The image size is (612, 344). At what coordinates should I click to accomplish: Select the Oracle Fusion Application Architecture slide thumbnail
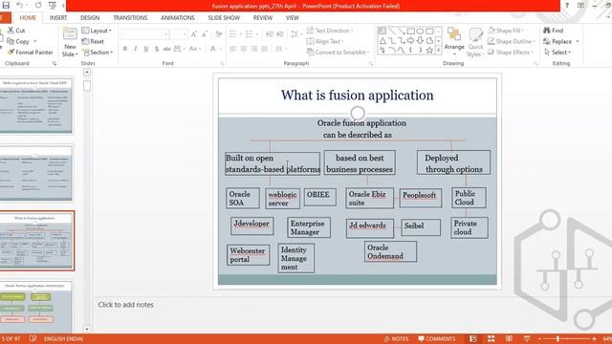[x=35, y=307]
